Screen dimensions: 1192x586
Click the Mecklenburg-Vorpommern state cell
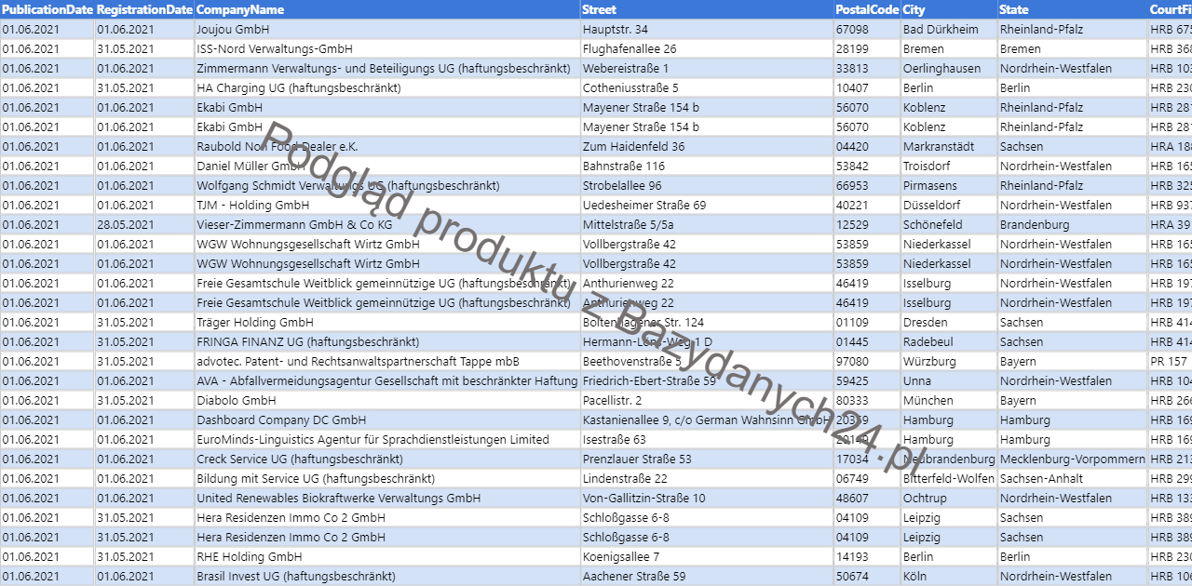1073,459
